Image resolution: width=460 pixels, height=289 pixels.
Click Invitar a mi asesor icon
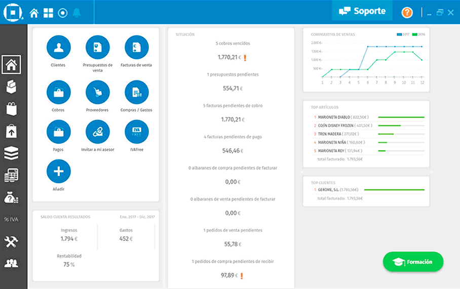98,133
